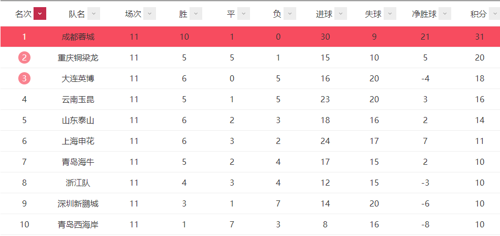Click the 青岛西海岸 team cell
Viewport: 500px width, 236px height.
(78, 225)
